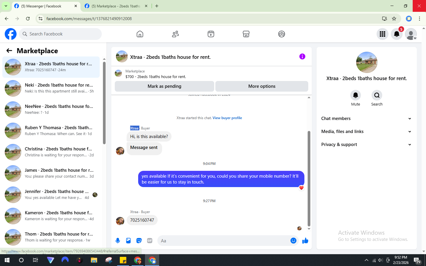The width and height of the screenshot is (426, 266).
Task: Open conversation information purple icon
Action: tap(302, 56)
